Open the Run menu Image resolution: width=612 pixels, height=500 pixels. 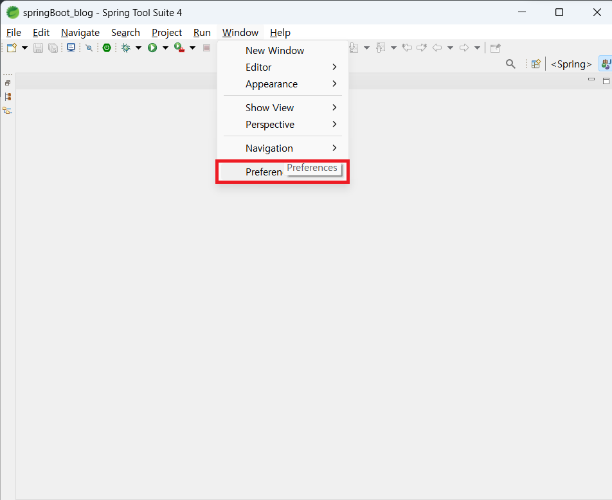[x=202, y=32]
